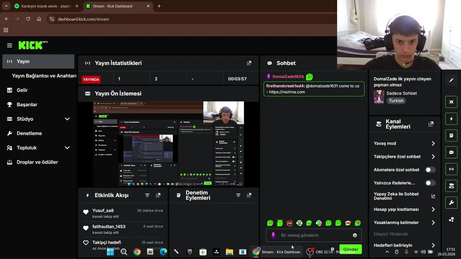Pop out the Etkinlik Akışı panel
This screenshot has height=259, width=461.
click(158, 195)
